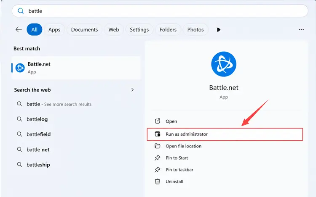The width and height of the screenshot is (316, 197).
Task: Switch to the Settings filter tab
Action: (x=139, y=29)
